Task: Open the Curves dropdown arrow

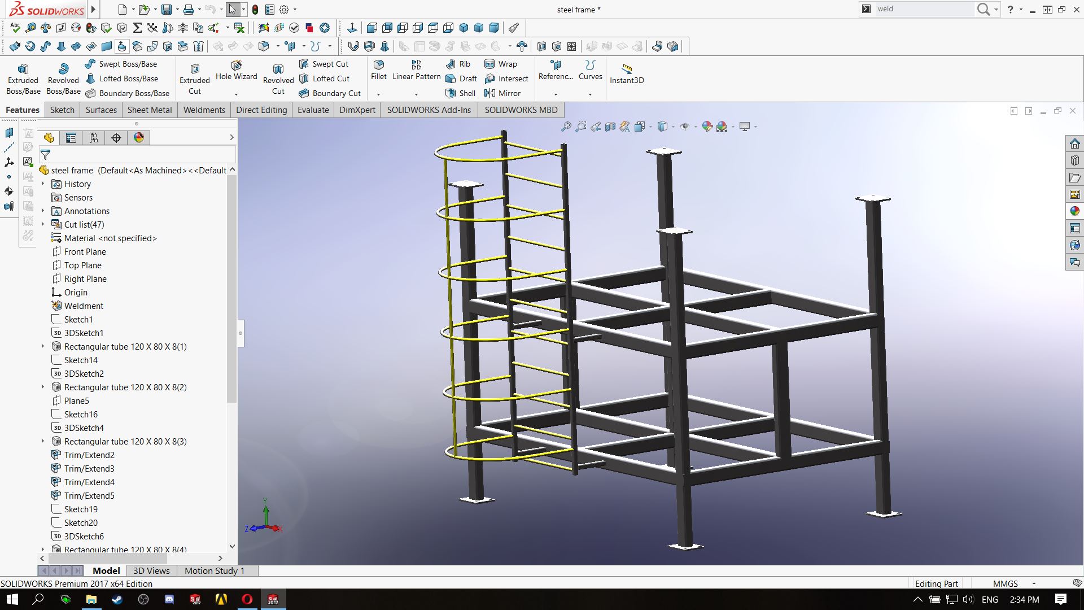Action: (590, 94)
